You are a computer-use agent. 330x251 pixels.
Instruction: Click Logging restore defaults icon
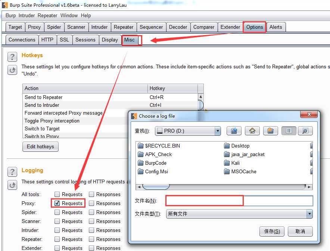12,185
